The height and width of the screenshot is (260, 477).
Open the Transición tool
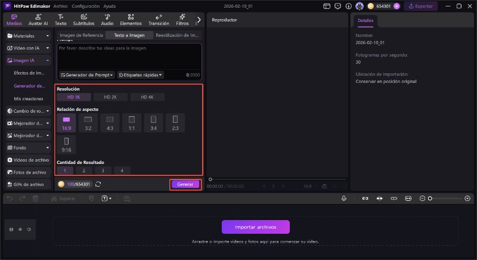[159, 20]
